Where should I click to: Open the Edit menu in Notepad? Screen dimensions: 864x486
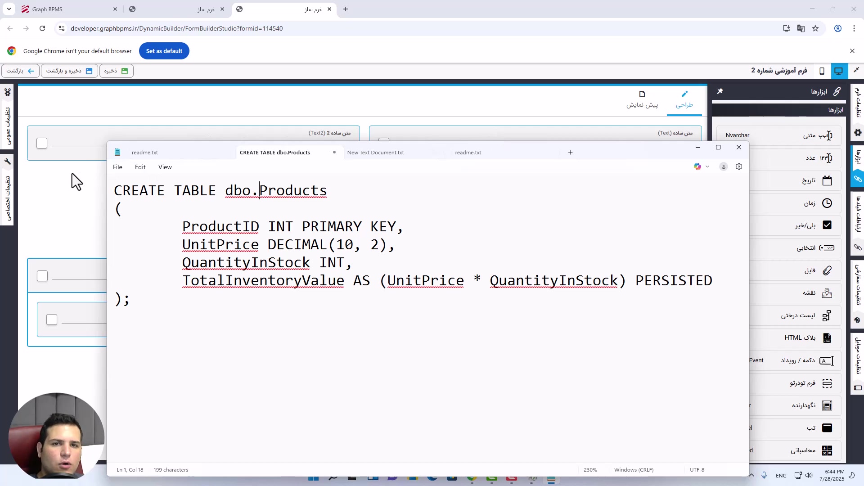point(140,167)
